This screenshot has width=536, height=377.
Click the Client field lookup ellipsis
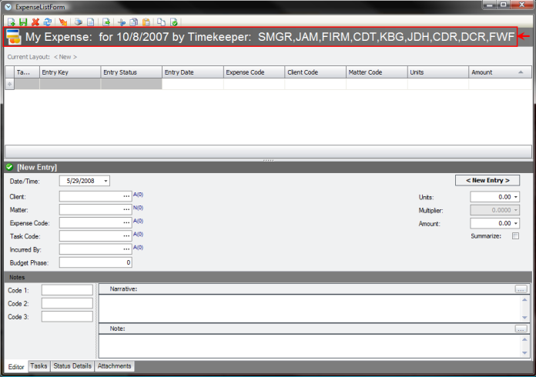click(x=126, y=196)
